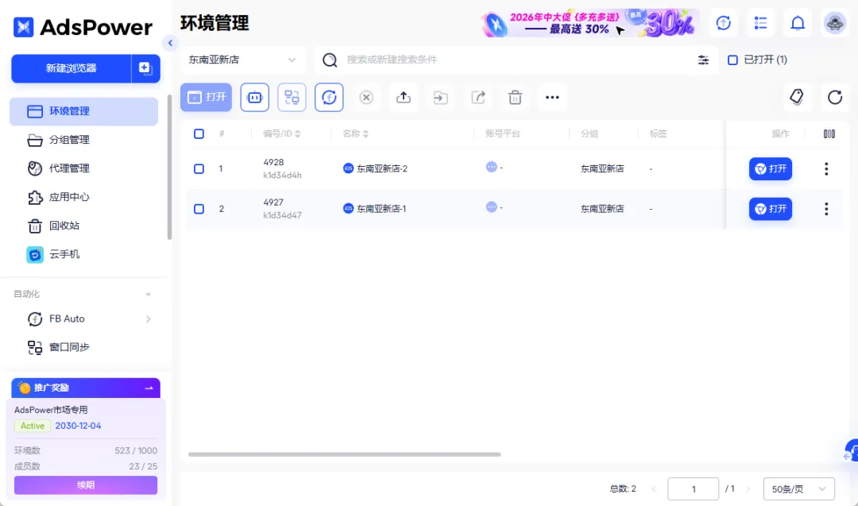Click profile ID k1d34d4h

pos(282,175)
